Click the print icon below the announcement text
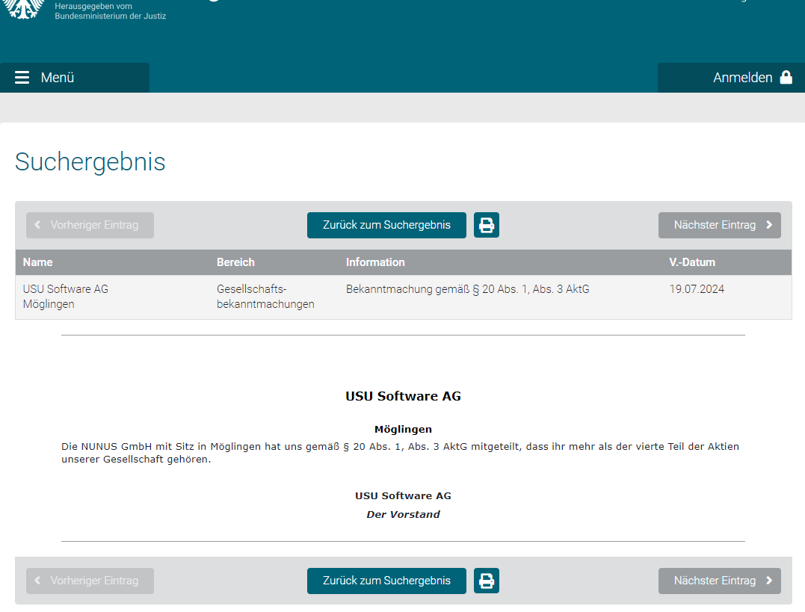Image resolution: width=805 pixels, height=612 pixels. pyautogui.click(x=486, y=581)
